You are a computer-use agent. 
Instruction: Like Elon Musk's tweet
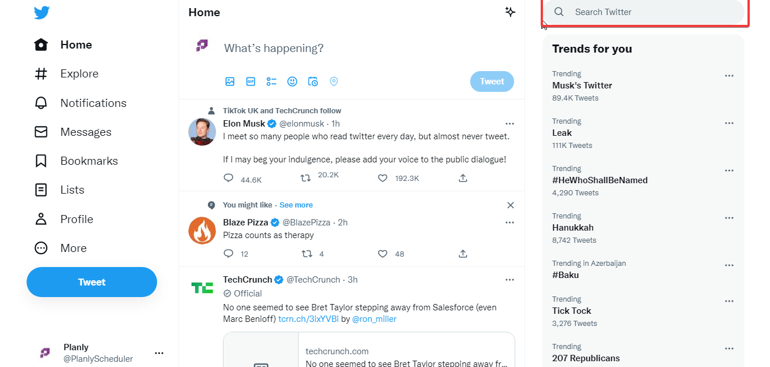tap(382, 179)
